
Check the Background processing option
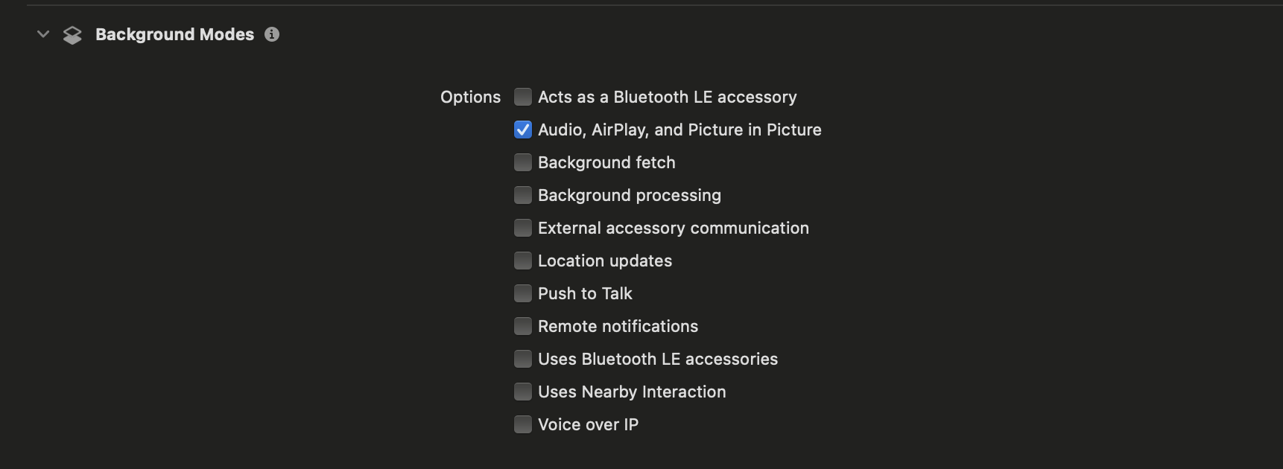tap(523, 195)
